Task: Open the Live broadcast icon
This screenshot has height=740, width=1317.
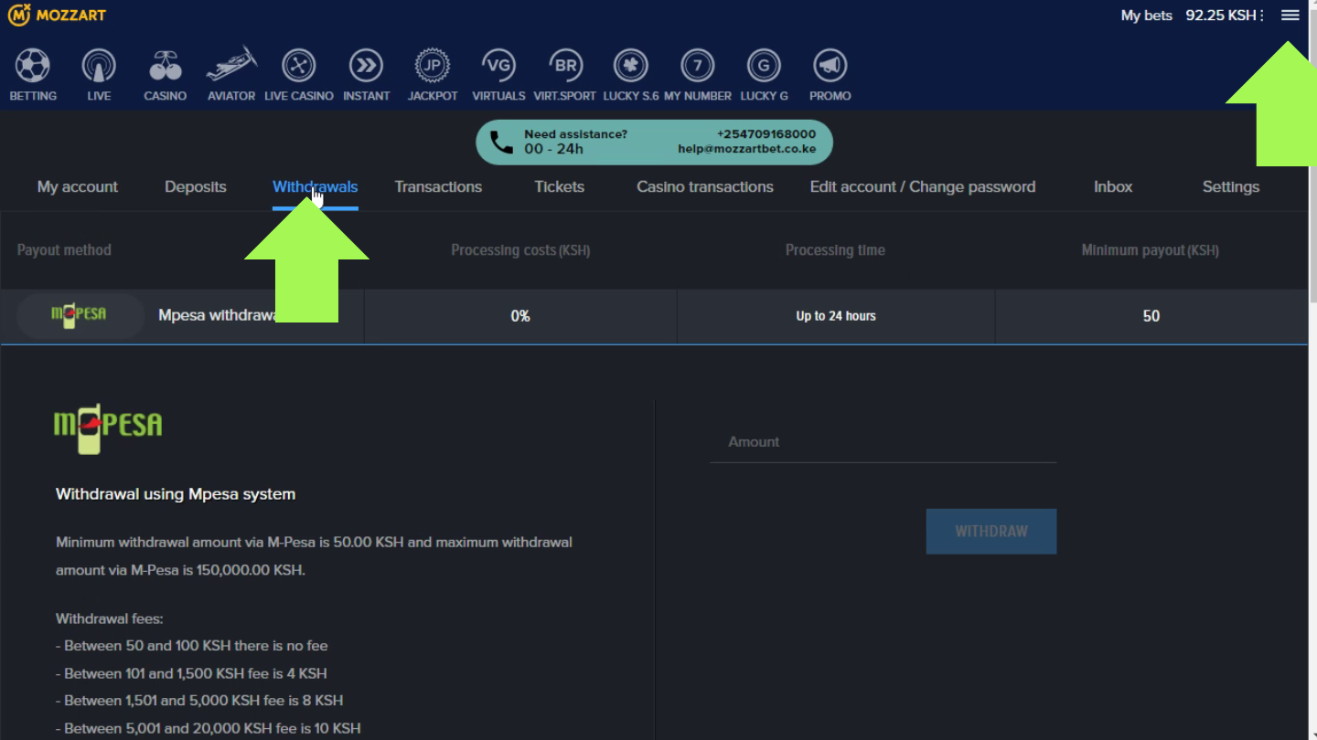Action: 99,67
